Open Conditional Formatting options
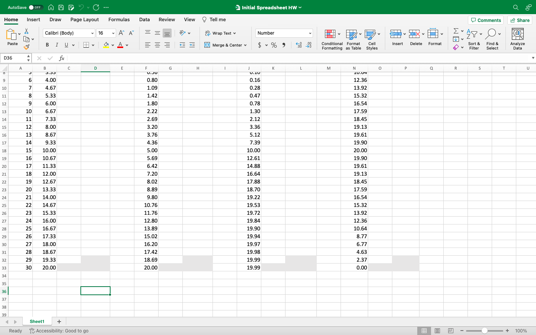 coord(332,39)
